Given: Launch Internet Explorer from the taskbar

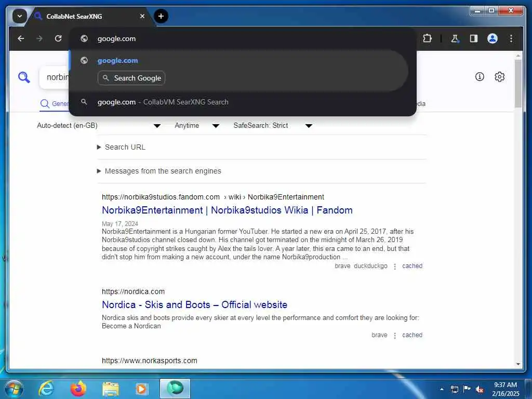Looking at the screenshot, I should (x=46, y=389).
